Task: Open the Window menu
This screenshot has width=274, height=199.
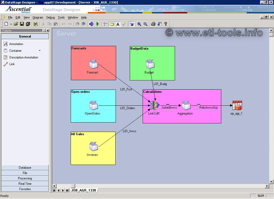Action: pos(73,17)
